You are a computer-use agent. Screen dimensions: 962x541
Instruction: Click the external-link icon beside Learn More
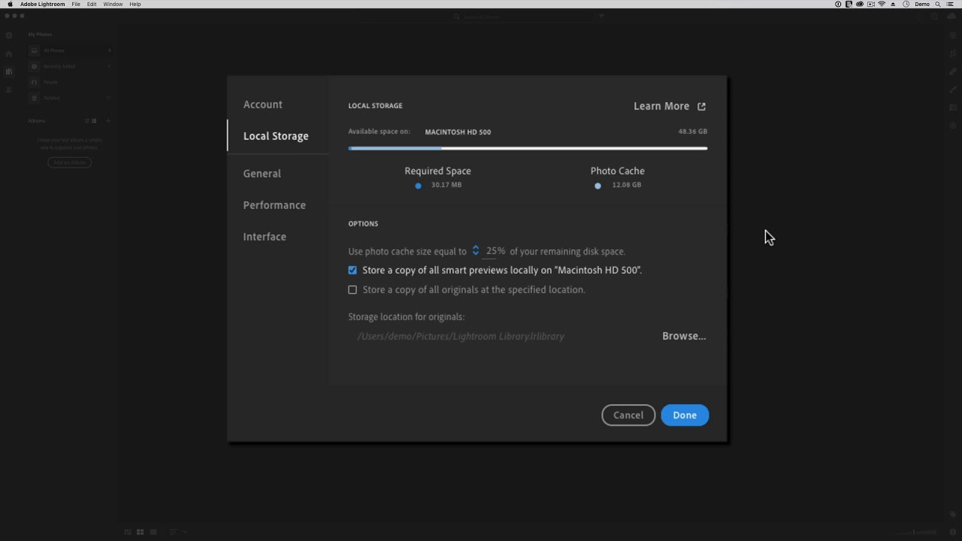click(x=701, y=107)
